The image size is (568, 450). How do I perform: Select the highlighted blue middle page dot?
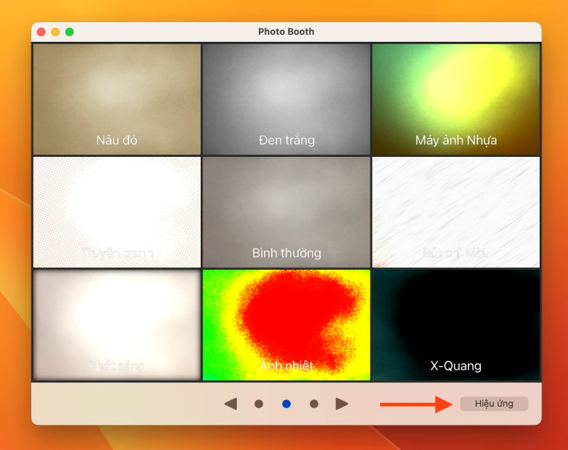coord(287,404)
